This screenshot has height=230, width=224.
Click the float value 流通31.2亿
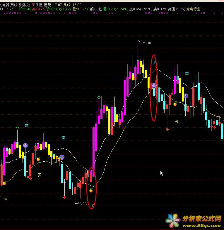[177, 9]
